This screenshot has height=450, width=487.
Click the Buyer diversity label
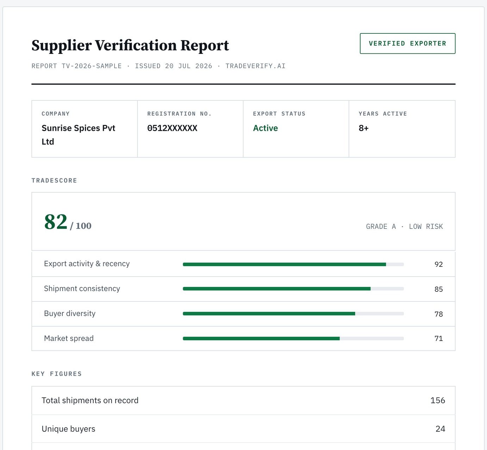70,314
